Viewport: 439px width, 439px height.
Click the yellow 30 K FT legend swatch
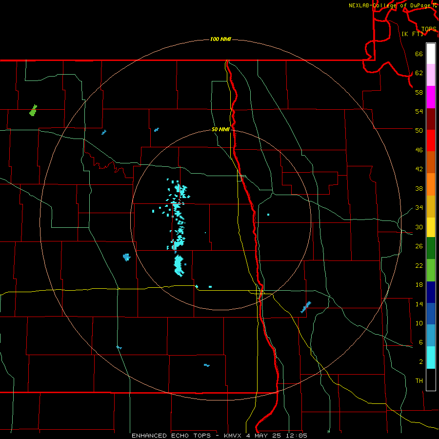pyautogui.click(x=431, y=227)
